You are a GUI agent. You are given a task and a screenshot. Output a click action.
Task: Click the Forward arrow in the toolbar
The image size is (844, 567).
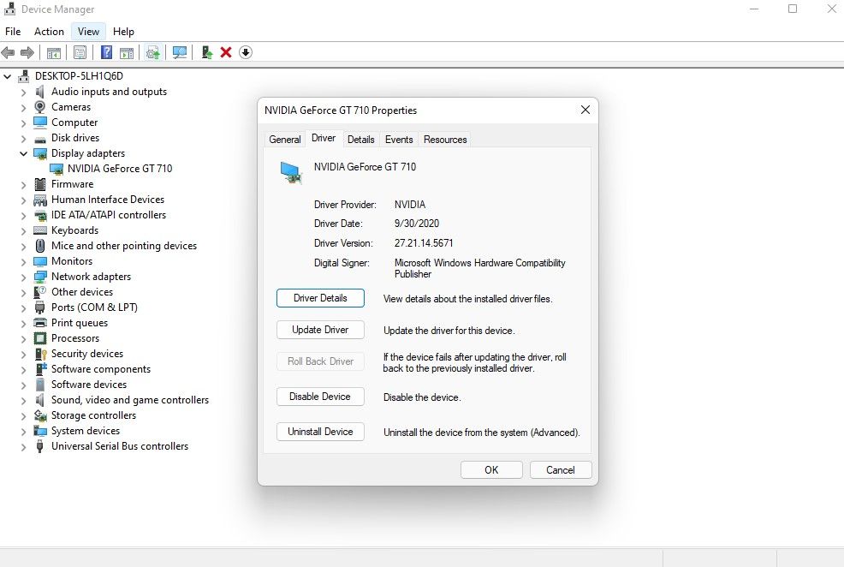point(27,52)
